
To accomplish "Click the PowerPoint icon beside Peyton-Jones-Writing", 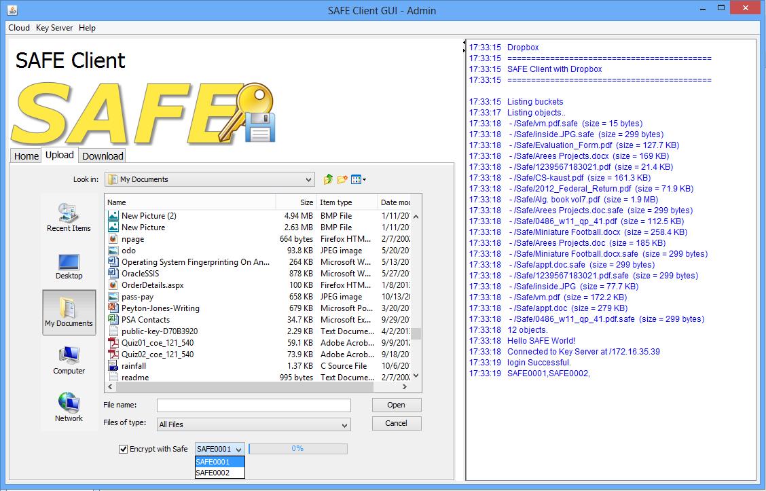I will [x=113, y=308].
